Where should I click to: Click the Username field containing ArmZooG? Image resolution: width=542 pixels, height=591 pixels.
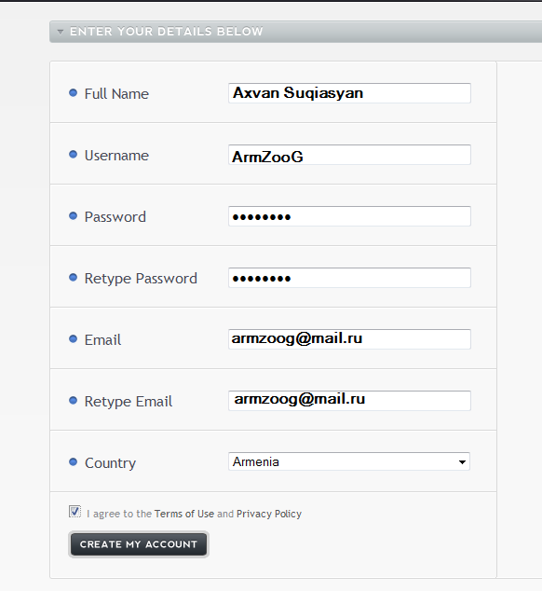pos(349,155)
